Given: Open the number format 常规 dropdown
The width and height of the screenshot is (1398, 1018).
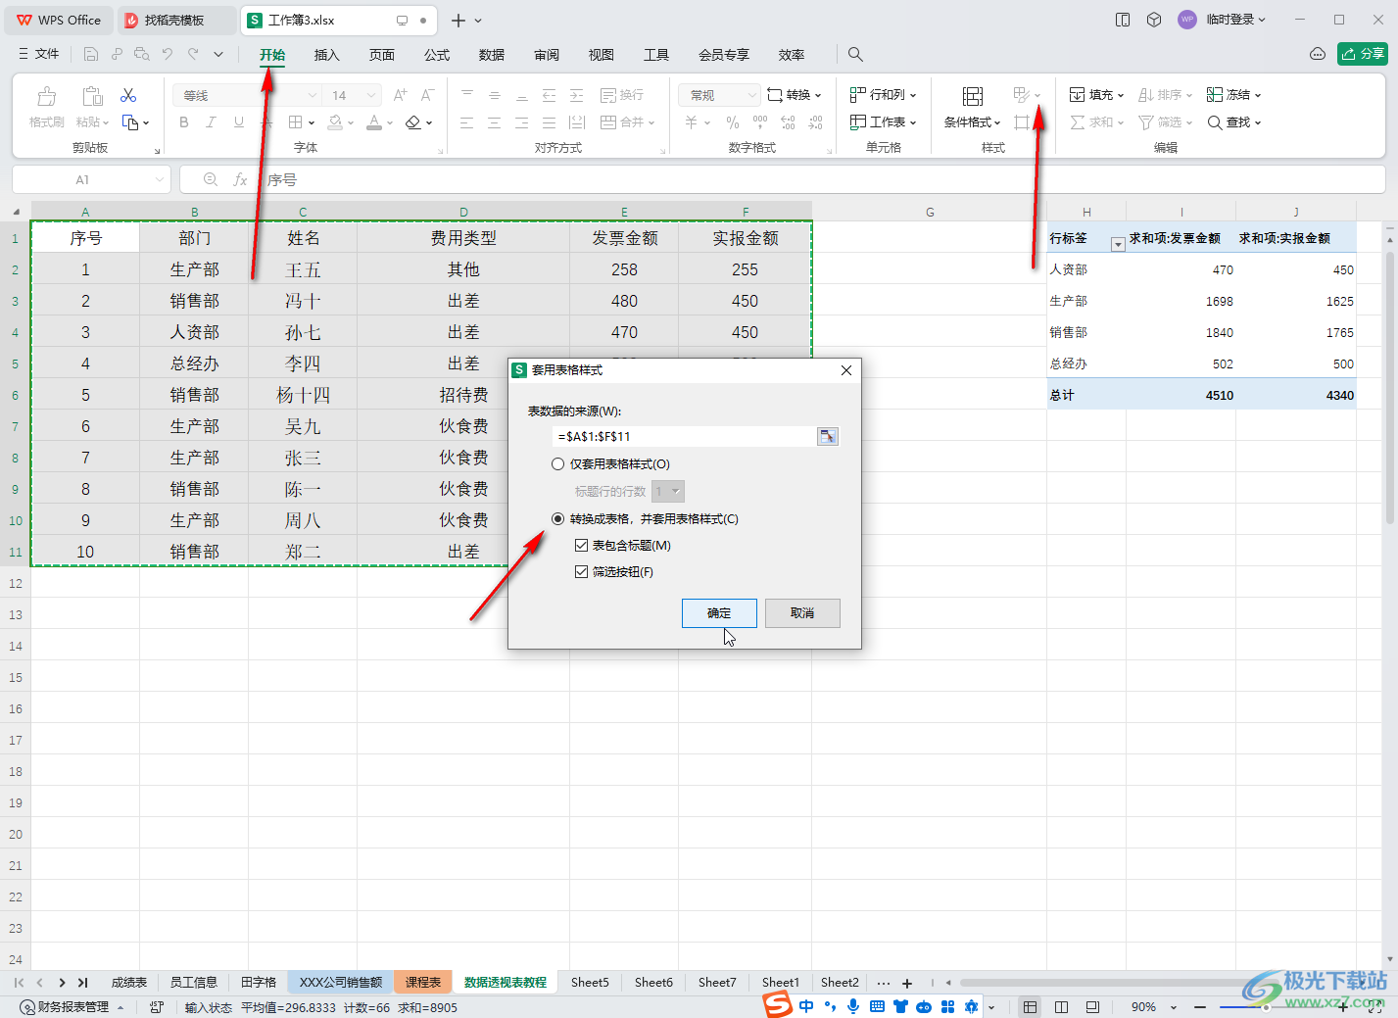Looking at the screenshot, I should 752,95.
